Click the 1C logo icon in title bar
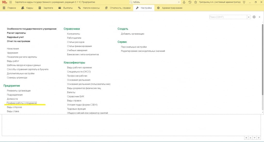264x142 pixels. point(4,2)
